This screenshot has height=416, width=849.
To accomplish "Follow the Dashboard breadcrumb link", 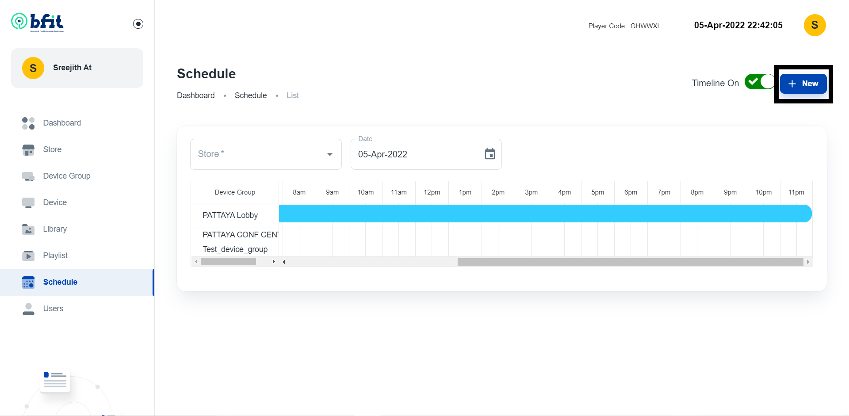I will click(195, 95).
